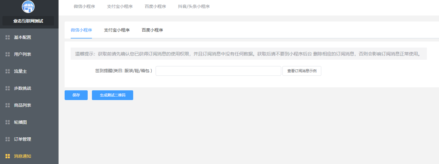Select inner 百度小程序 panel tab
Screen dimensions: 439x164
(x=152, y=30)
